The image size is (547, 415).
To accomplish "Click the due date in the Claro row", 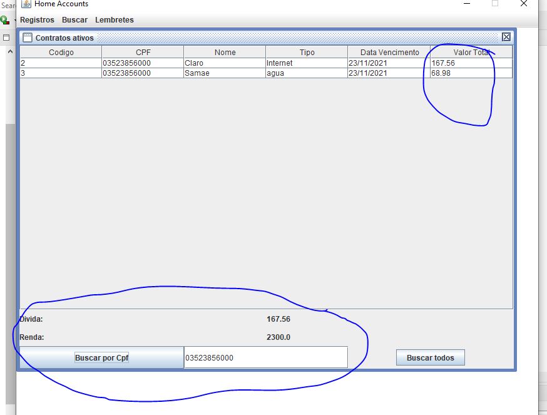I will pyautogui.click(x=389, y=63).
